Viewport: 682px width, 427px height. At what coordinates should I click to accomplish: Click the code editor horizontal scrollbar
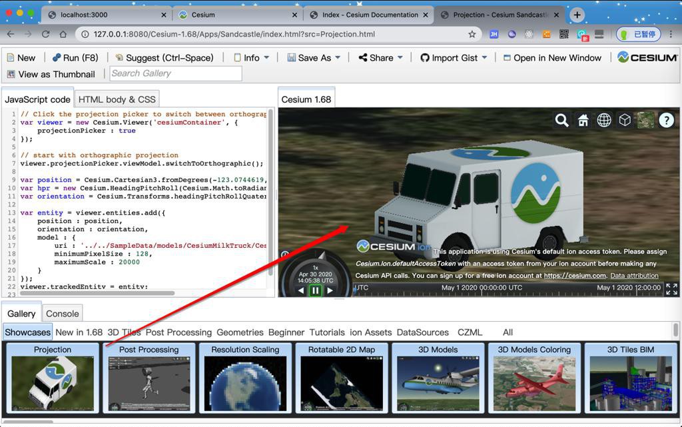coord(97,293)
